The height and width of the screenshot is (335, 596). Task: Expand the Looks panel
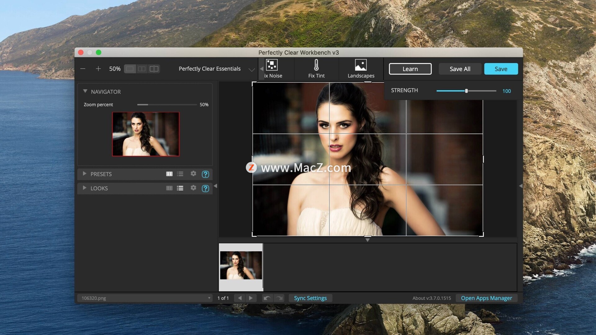(84, 188)
